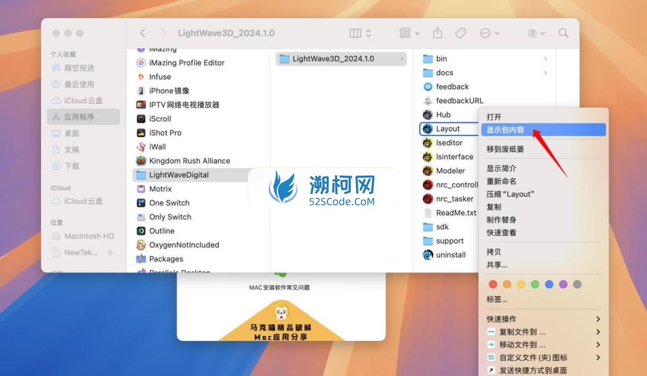This screenshot has height=376, width=647.
Task: Select the nrc_tasker application icon
Action: click(x=428, y=199)
